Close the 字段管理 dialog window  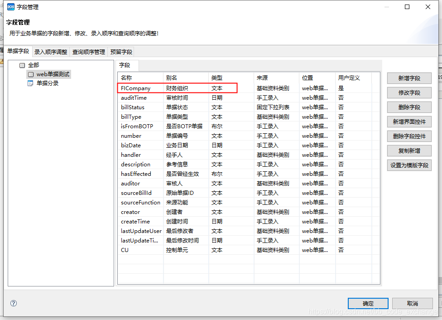click(x=428, y=7)
